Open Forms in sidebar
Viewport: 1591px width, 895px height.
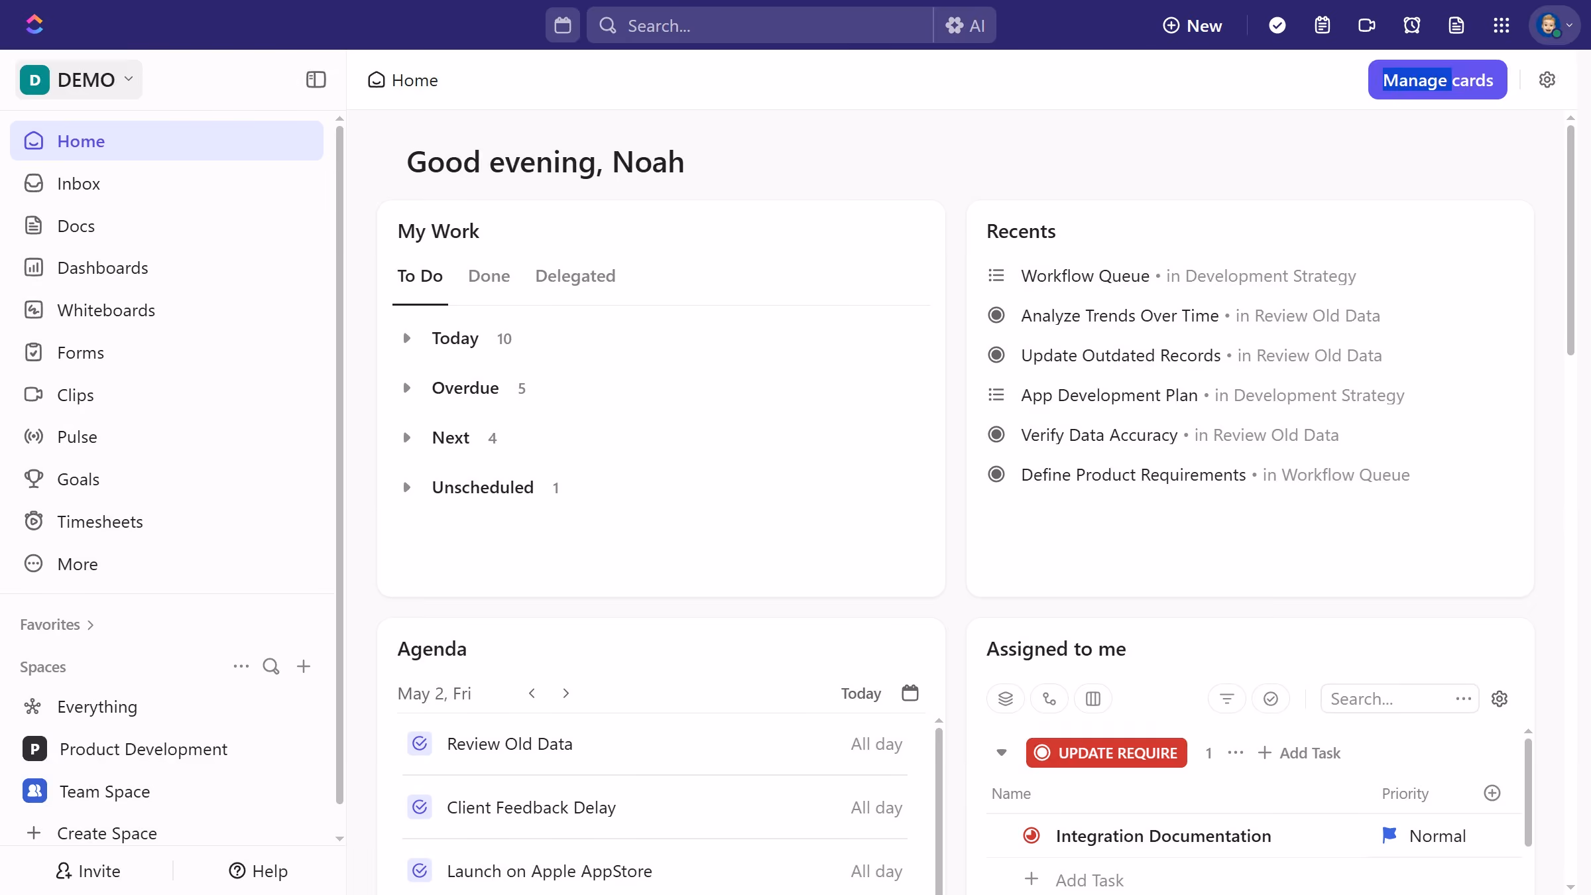[x=166, y=352]
